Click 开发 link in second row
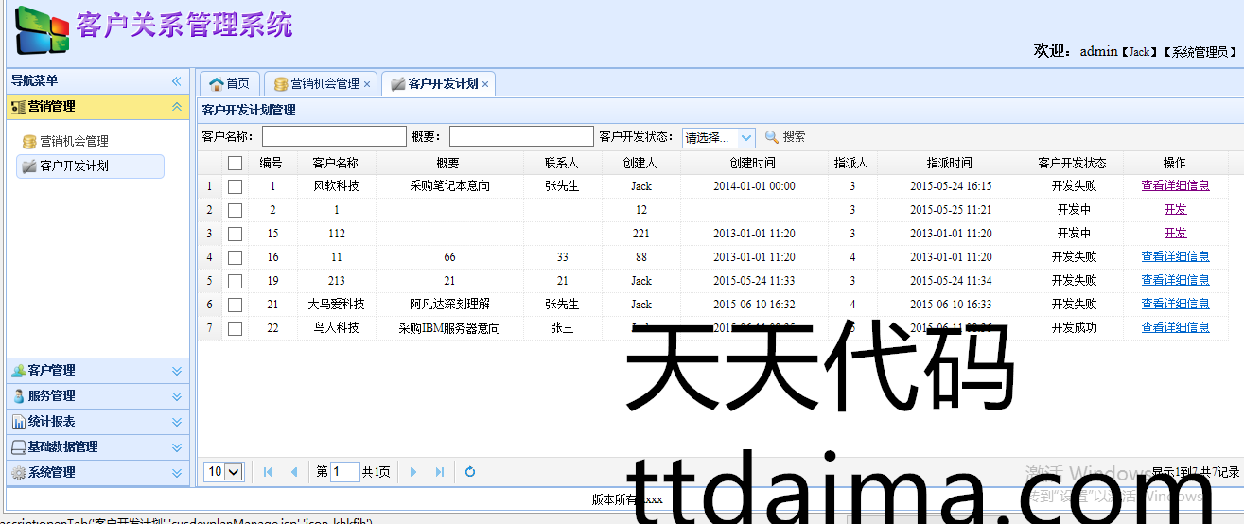1244x524 pixels. 1175,210
